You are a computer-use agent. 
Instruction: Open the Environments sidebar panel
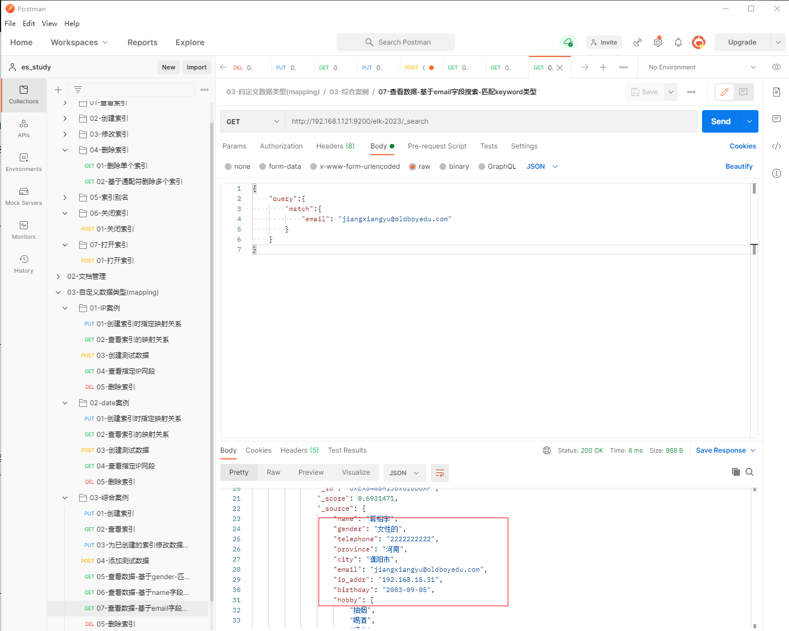[x=24, y=162]
